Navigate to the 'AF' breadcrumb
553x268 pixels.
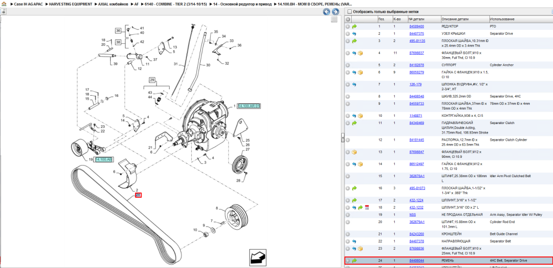(x=137, y=4)
